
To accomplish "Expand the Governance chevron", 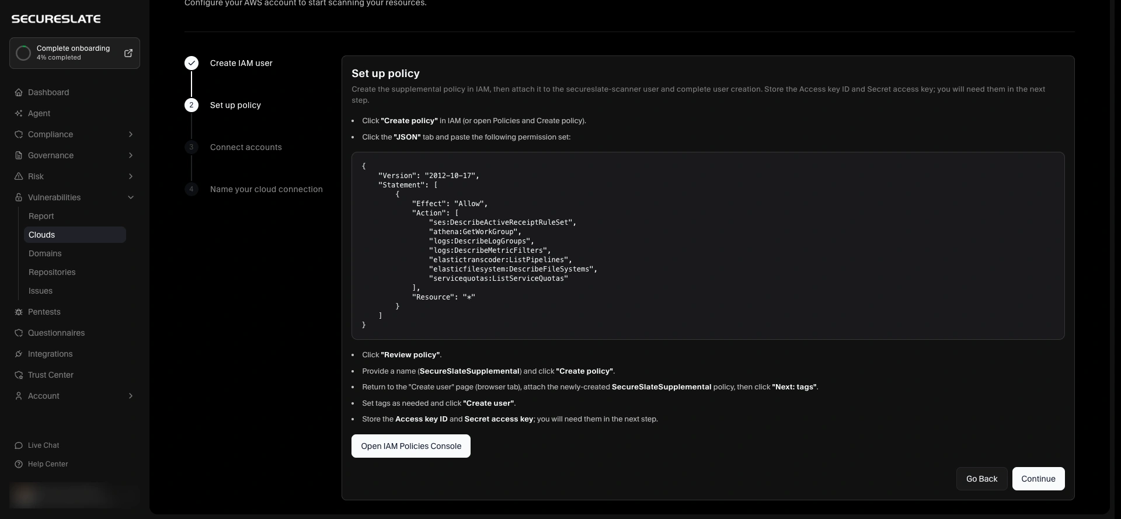I will click(x=131, y=155).
